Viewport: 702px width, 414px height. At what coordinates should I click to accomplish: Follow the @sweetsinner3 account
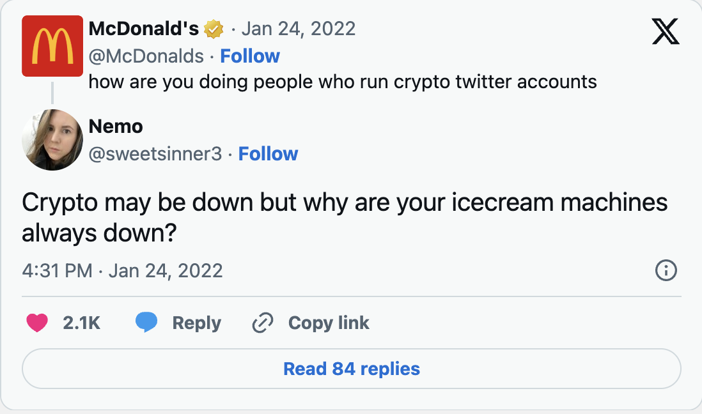[268, 154]
